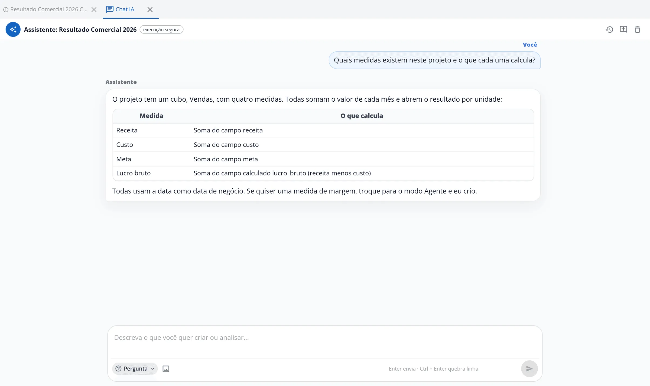Click the 'Enter envia' hint text

(433, 369)
